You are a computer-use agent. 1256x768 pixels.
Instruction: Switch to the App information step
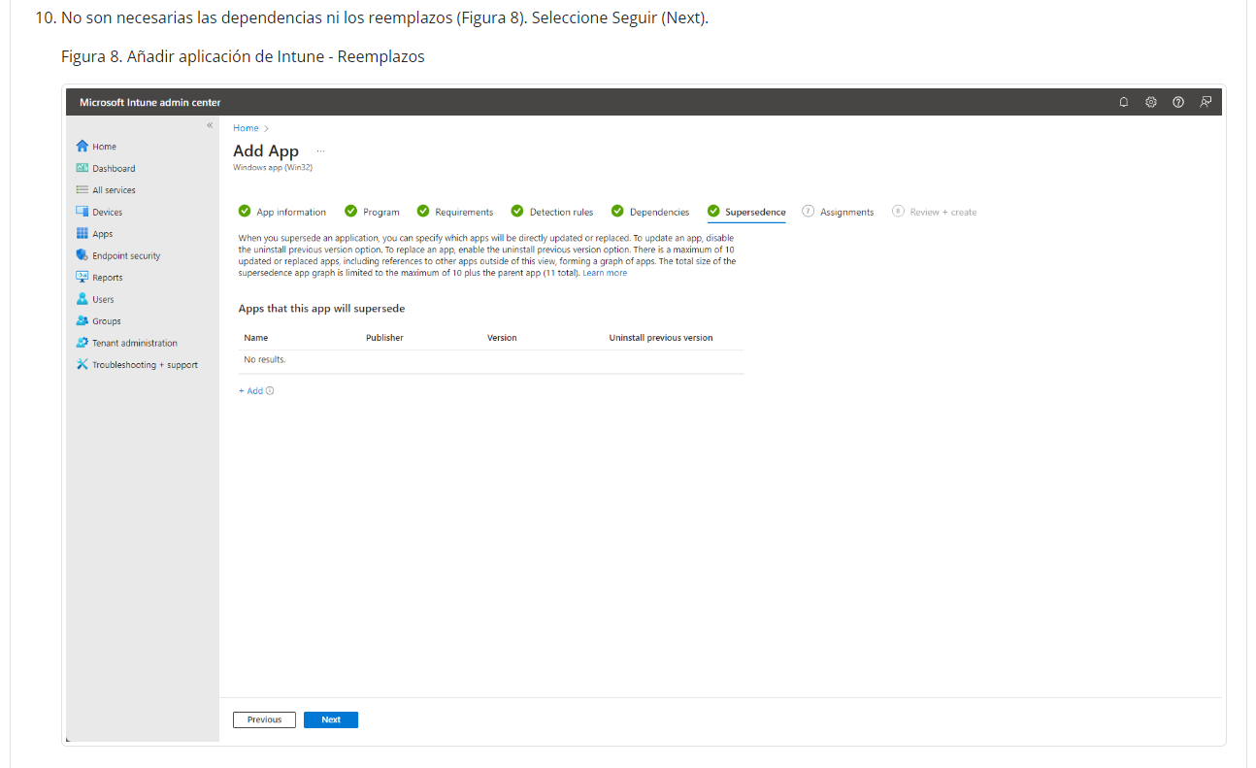pyautogui.click(x=282, y=212)
